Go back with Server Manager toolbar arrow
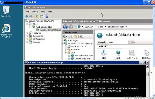 pyautogui.click(x=27, y=16)
